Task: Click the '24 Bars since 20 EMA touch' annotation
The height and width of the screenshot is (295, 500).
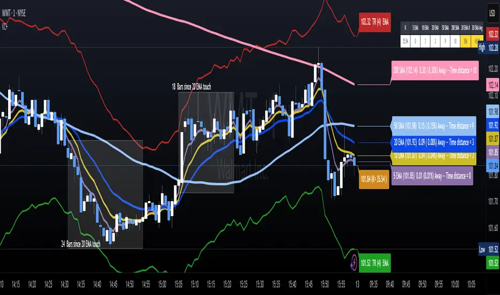Action: click(80, 244)
